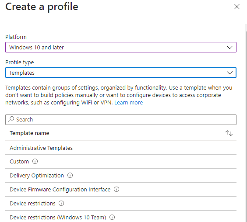Click the search magnifier icon

[x=11, y=119]
